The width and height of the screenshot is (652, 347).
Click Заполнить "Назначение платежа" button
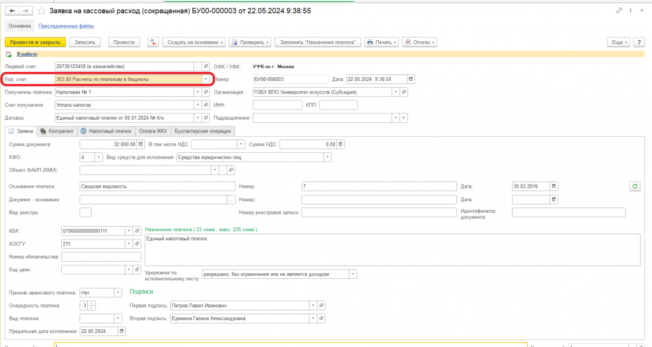(x=318, y=42)
